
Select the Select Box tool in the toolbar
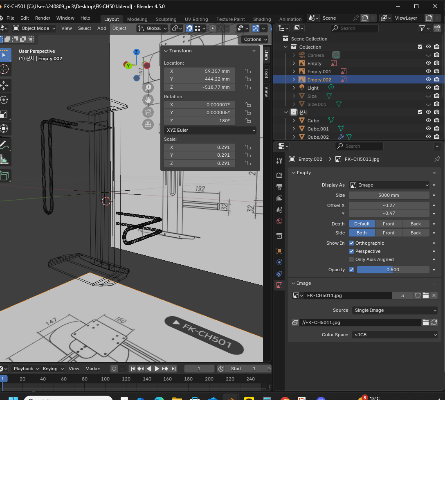coord(4,55)
